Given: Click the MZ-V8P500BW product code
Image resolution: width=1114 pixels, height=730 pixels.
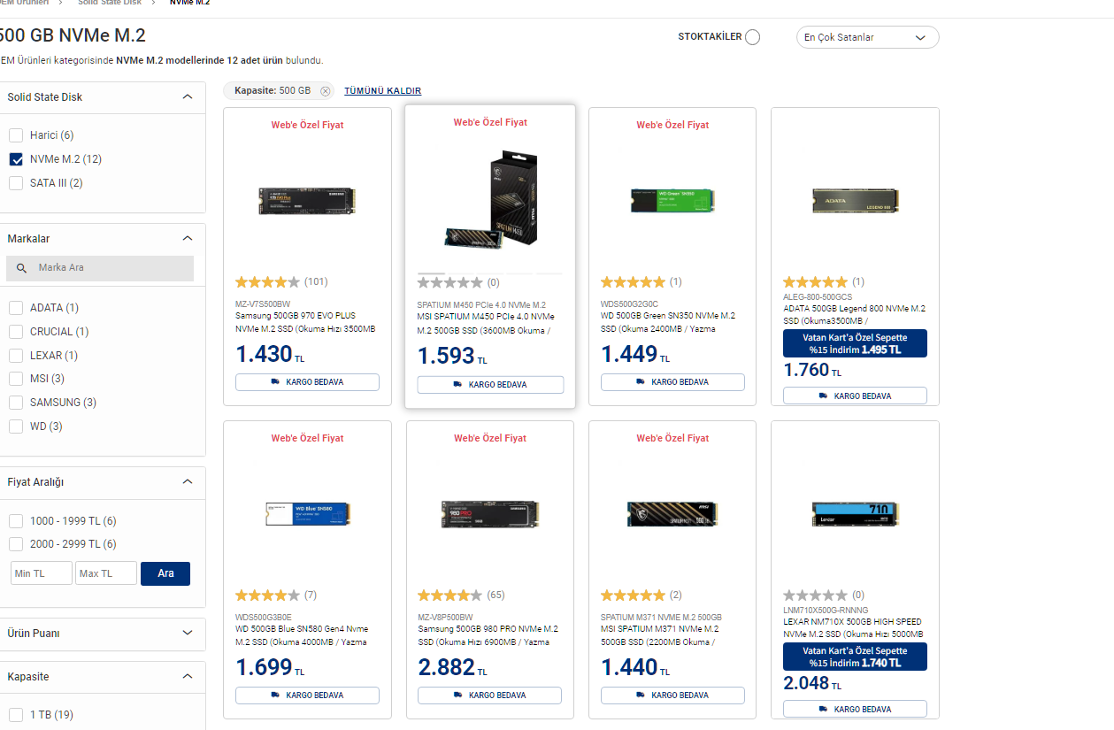Looking at the screenshot, I should [x=445, y=618].
